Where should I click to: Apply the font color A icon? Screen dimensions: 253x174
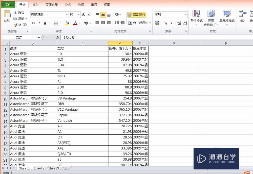[x=75, y=23]
